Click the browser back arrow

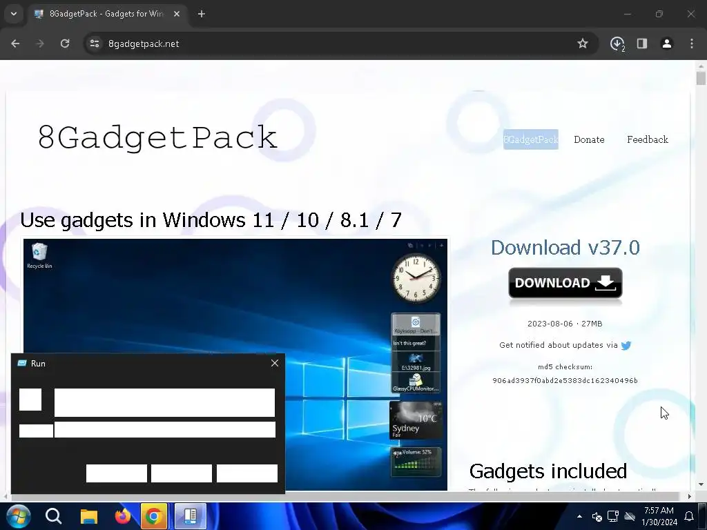[x=15, y=43]
